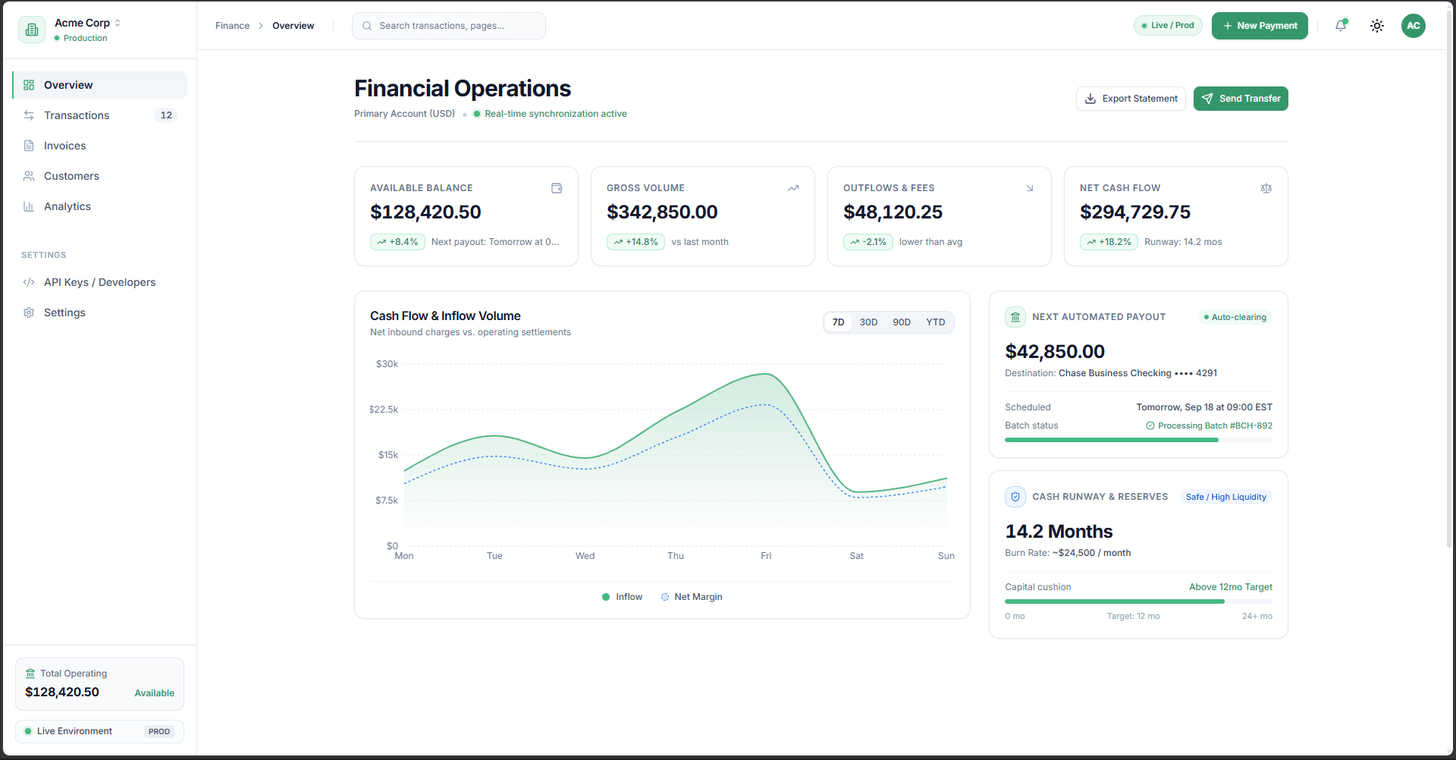
Task: Toggle the Net Margin legend series
Action: click(691, 597)
